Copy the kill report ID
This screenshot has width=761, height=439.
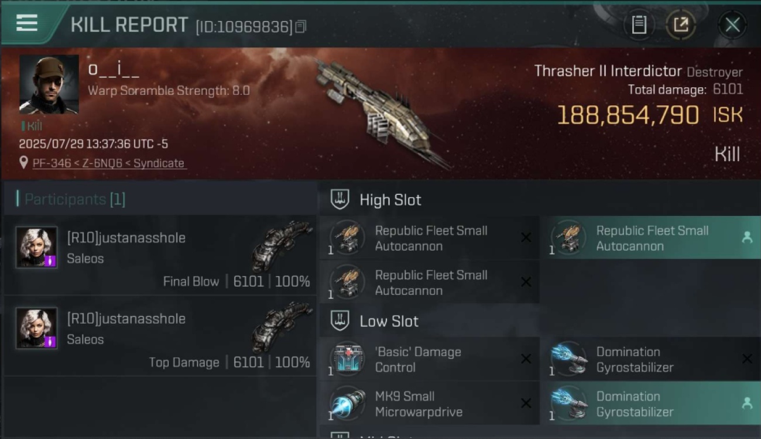click(301, 26)
